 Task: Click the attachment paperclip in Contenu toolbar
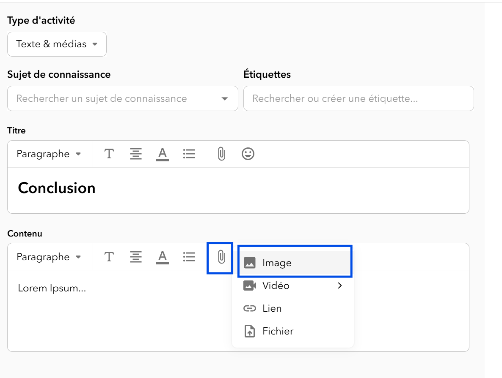221,257
